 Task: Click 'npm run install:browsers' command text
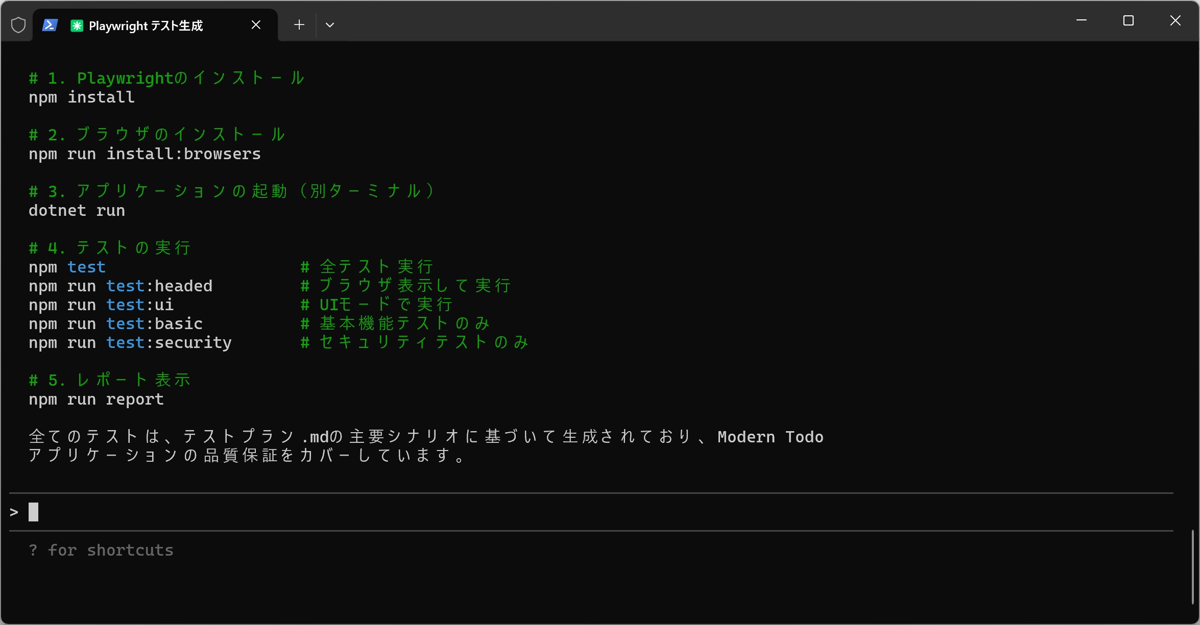(x=145, y=154)
